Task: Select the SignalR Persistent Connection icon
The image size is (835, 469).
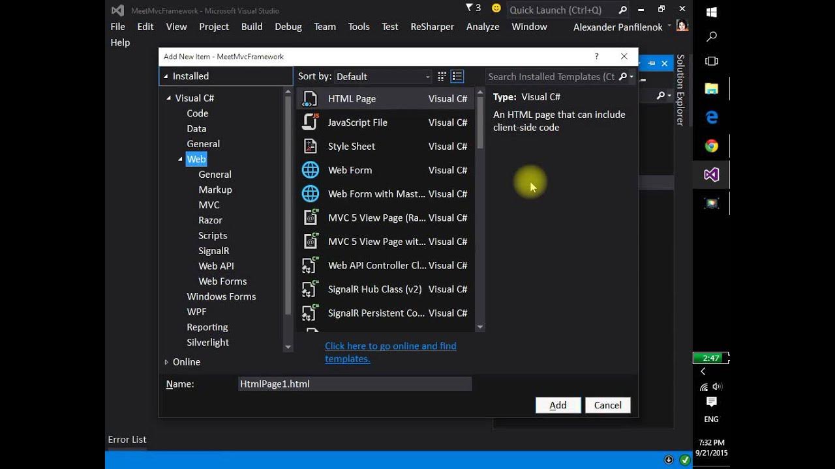Action: pyautogui.click(x=311, y=313)
